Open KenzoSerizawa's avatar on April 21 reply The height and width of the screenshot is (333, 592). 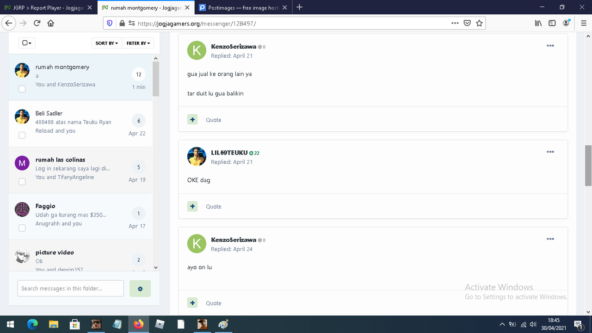197,50
